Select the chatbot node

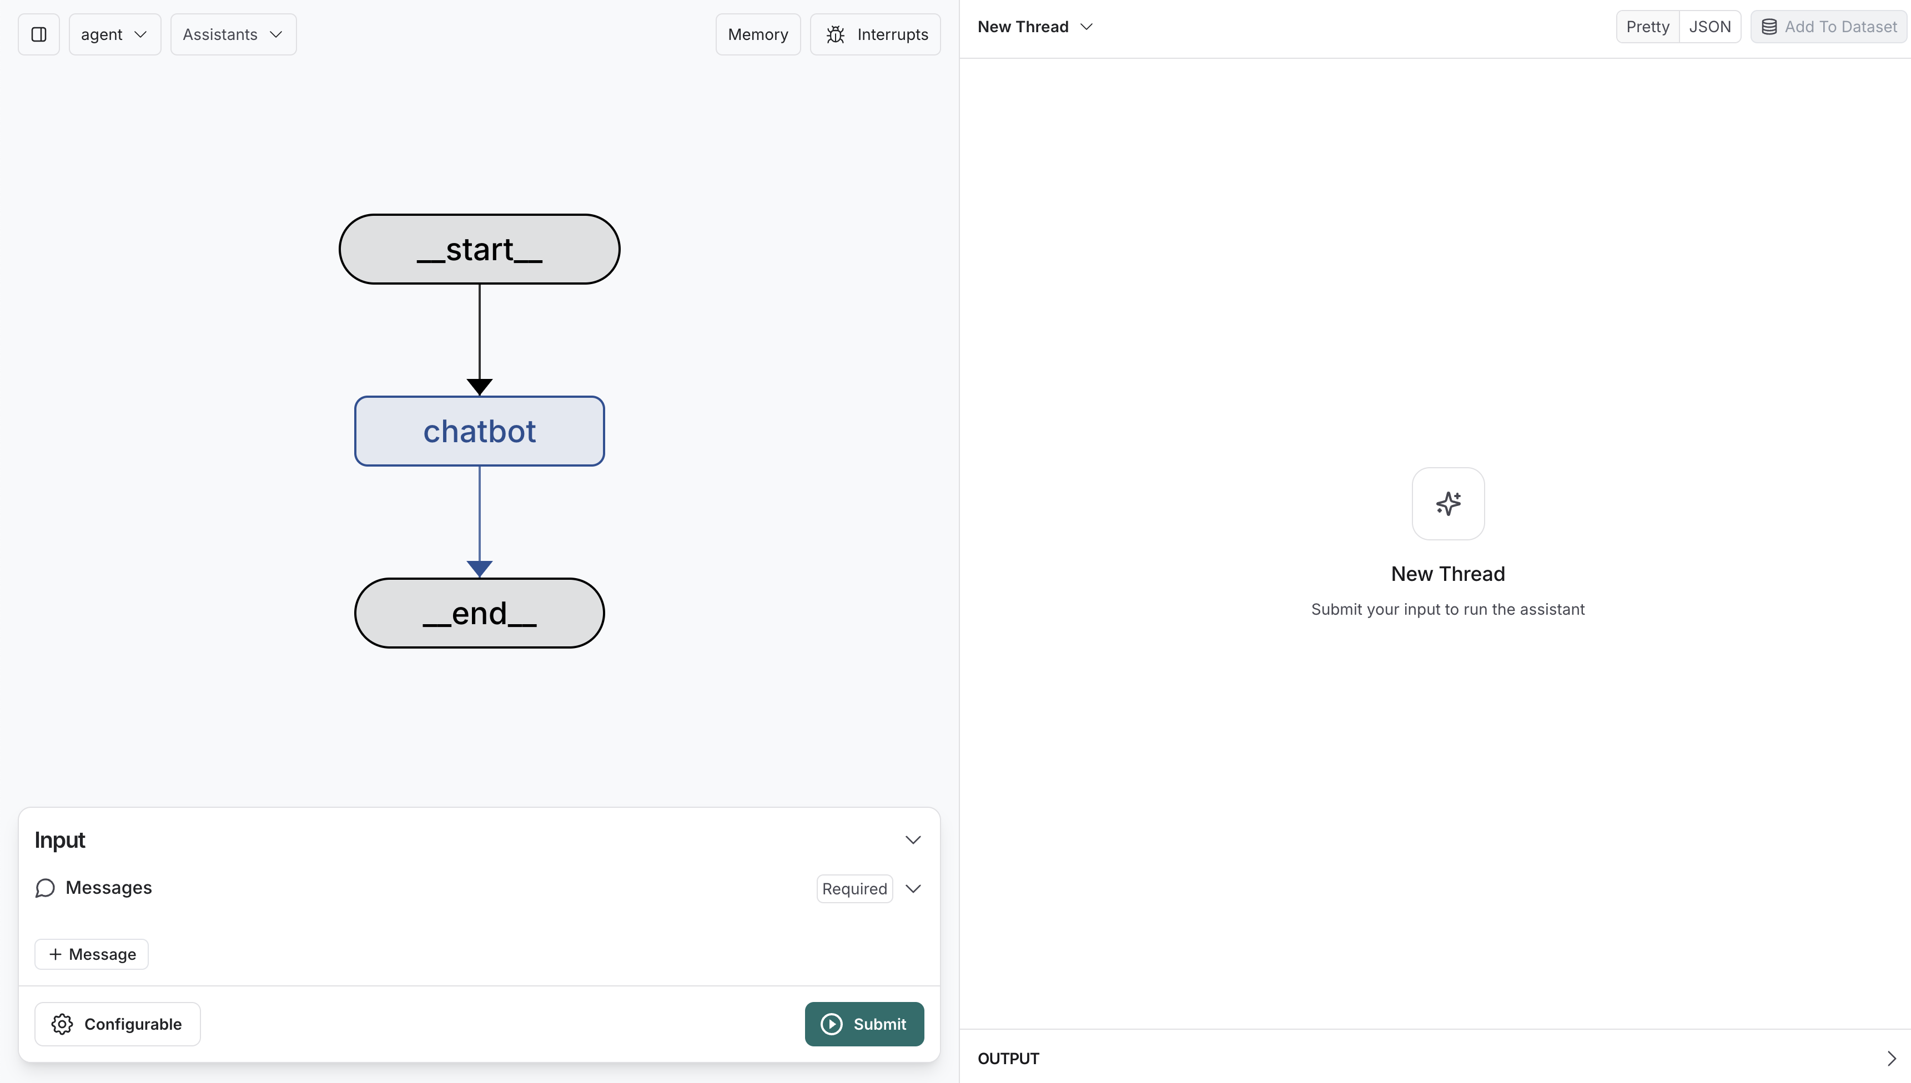tap(479, 432)
